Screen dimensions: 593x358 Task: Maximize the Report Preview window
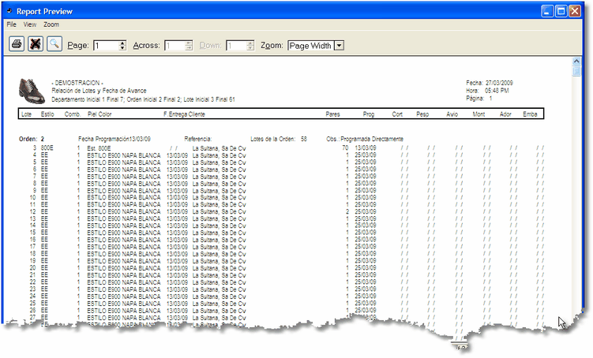(561, 11)
